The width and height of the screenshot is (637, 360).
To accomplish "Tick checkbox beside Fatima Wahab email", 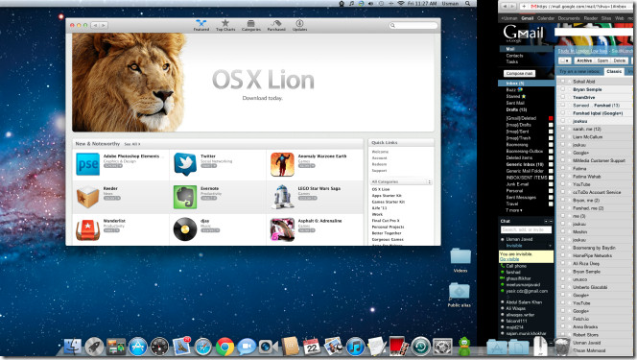I will [563, 177].
